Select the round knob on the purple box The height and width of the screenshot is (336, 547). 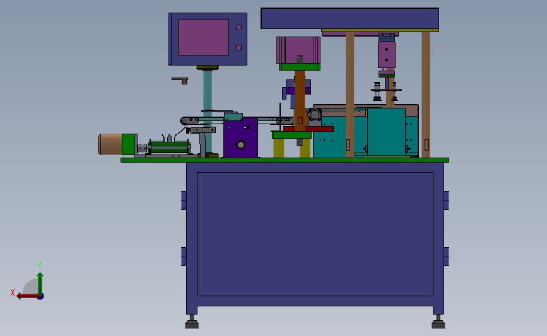click(241, 144)
